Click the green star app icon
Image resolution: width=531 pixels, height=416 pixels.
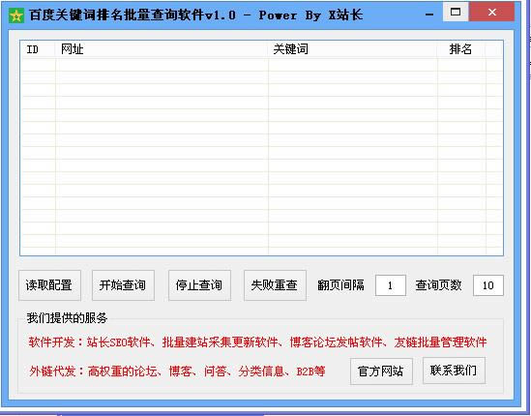tap(15, 15)
